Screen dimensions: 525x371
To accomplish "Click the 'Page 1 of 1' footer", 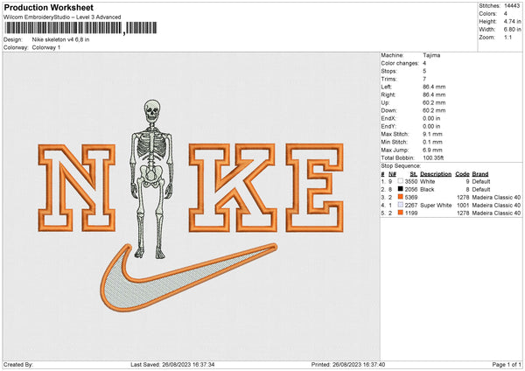I will [x=507, y=364].
